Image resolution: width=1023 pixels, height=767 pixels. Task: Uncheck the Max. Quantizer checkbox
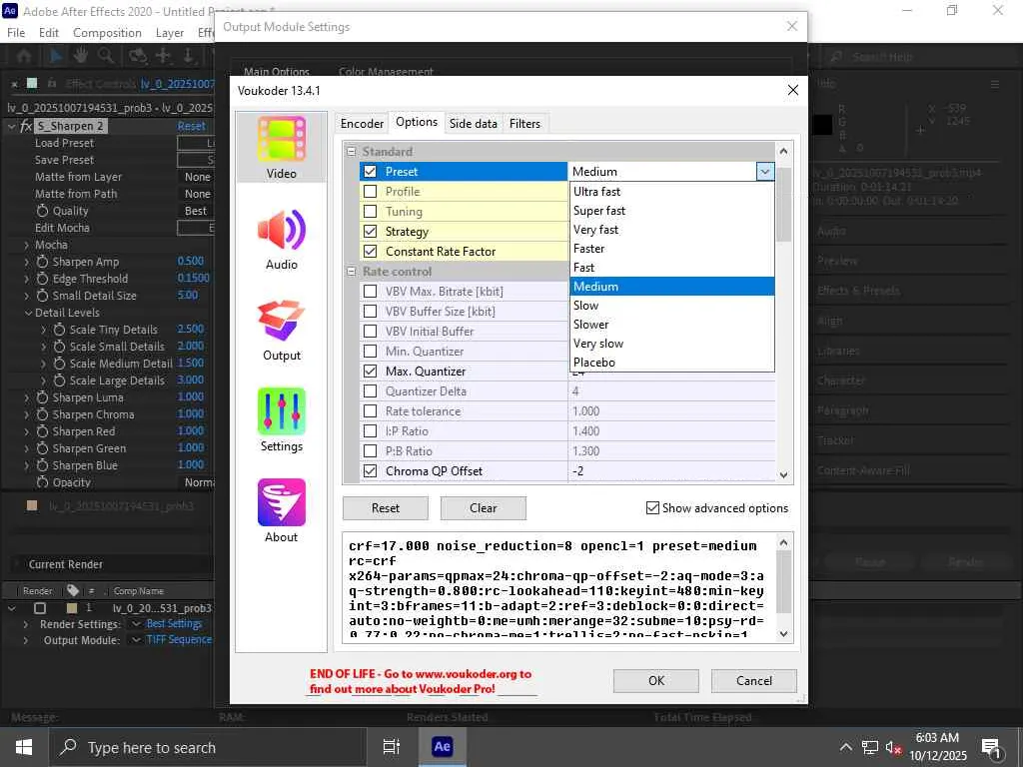(x=370, y=372)
